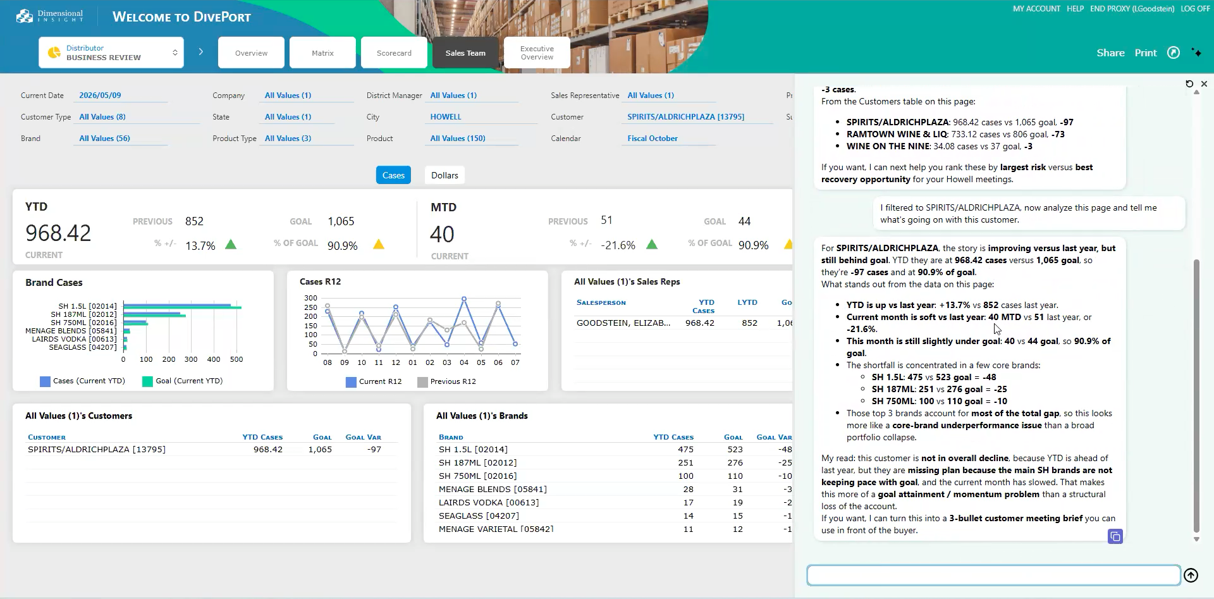The height and width of the screenshot is (599, 1214).
Task: Open the compass icon beside Print
Action: coord(1174,53)
